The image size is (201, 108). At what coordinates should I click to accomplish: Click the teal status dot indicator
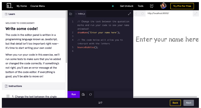pos(113,6)
